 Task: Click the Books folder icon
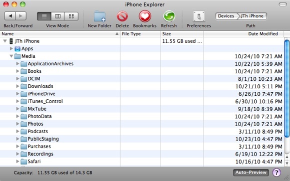pos(23,71)
